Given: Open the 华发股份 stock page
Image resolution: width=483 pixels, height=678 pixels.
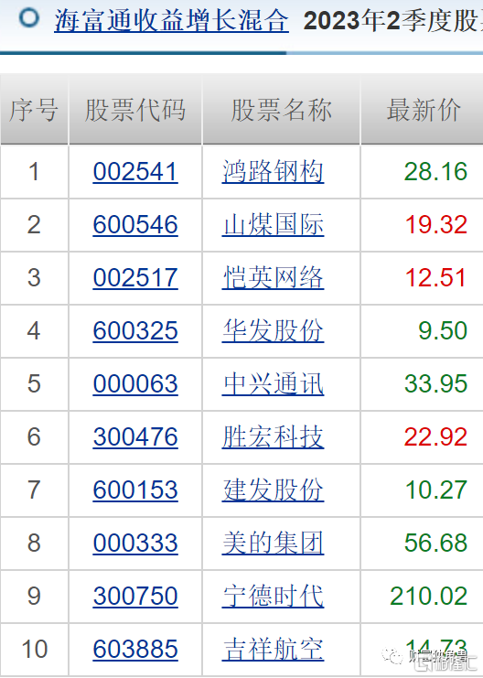Looking at the screenshot, I should [273, 331].
